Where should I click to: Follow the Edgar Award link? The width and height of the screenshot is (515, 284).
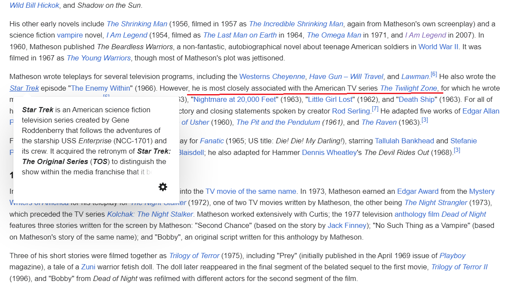tap(418, 192)
